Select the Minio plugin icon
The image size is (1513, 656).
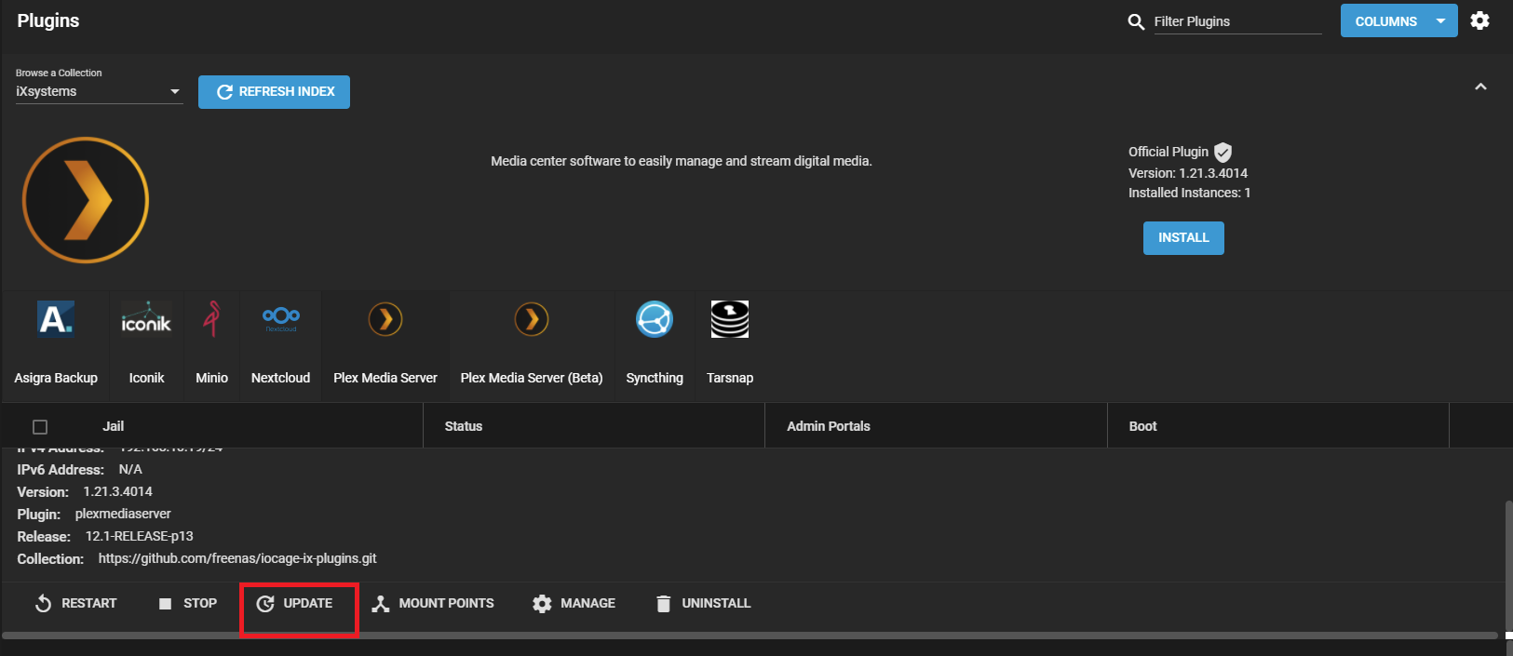tap(212, 319)
